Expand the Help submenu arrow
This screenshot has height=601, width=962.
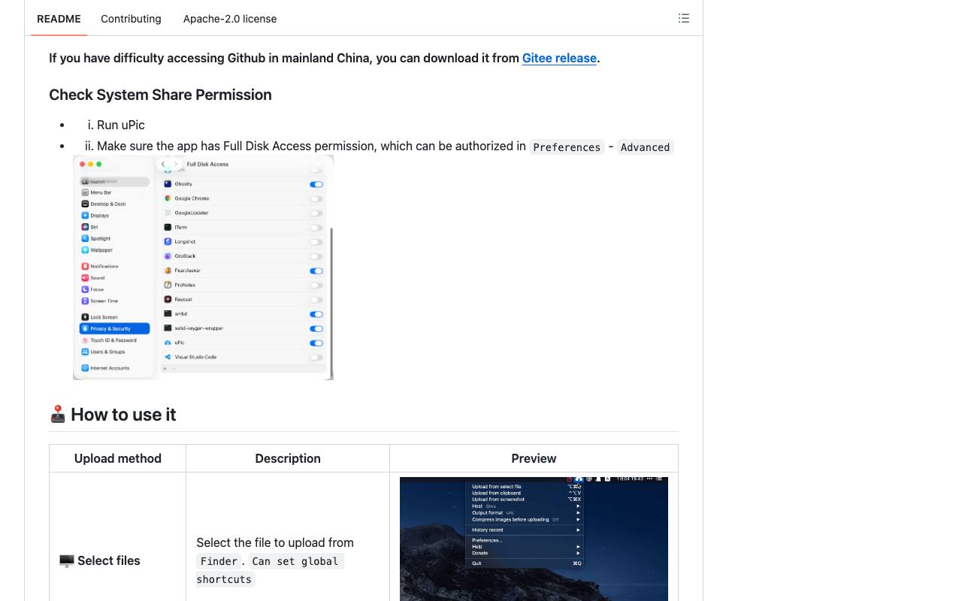(x=578, y=547)
